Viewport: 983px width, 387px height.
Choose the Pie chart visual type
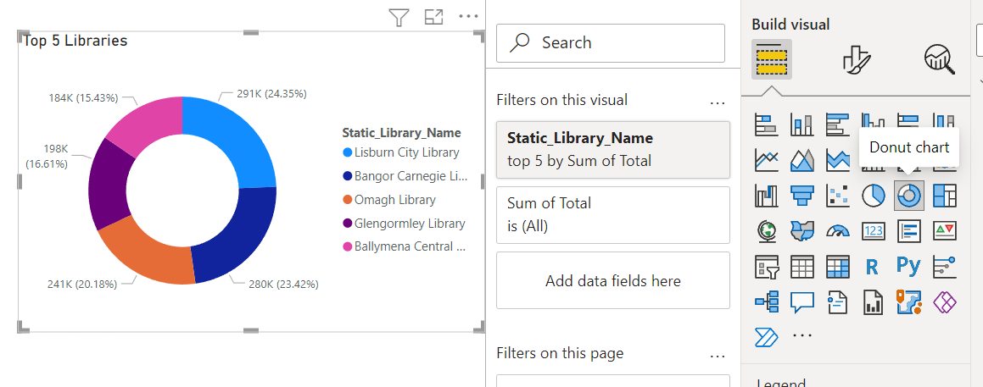tap(873, 196)
